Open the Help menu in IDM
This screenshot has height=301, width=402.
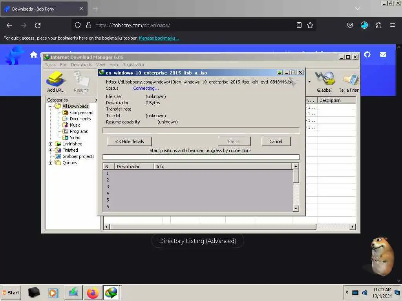pyautogui.click(x=113, y=65)
